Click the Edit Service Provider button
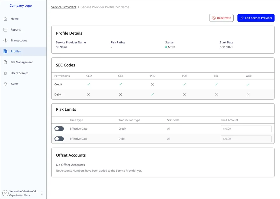This screenshot has height=199, width=280. coord(256,18)
